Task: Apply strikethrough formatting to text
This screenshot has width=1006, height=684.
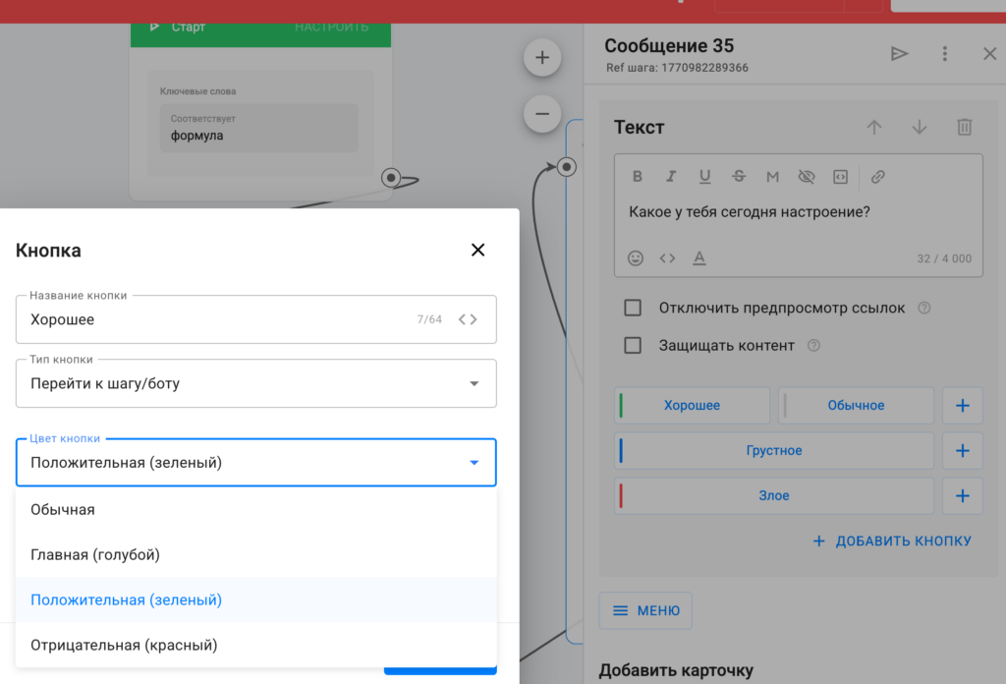Action: pos(739,177)
